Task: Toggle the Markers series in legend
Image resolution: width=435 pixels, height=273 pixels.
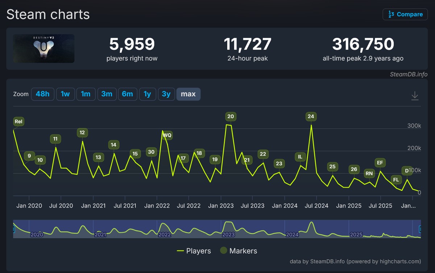Action: [x=238, y=251]
